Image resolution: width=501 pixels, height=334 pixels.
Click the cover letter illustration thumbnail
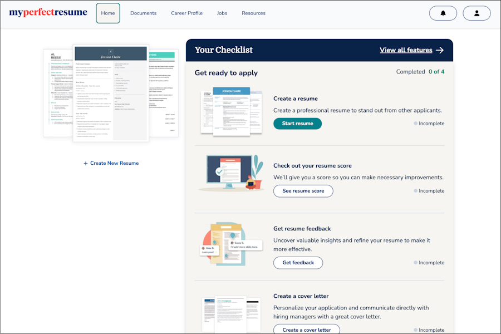232,315
